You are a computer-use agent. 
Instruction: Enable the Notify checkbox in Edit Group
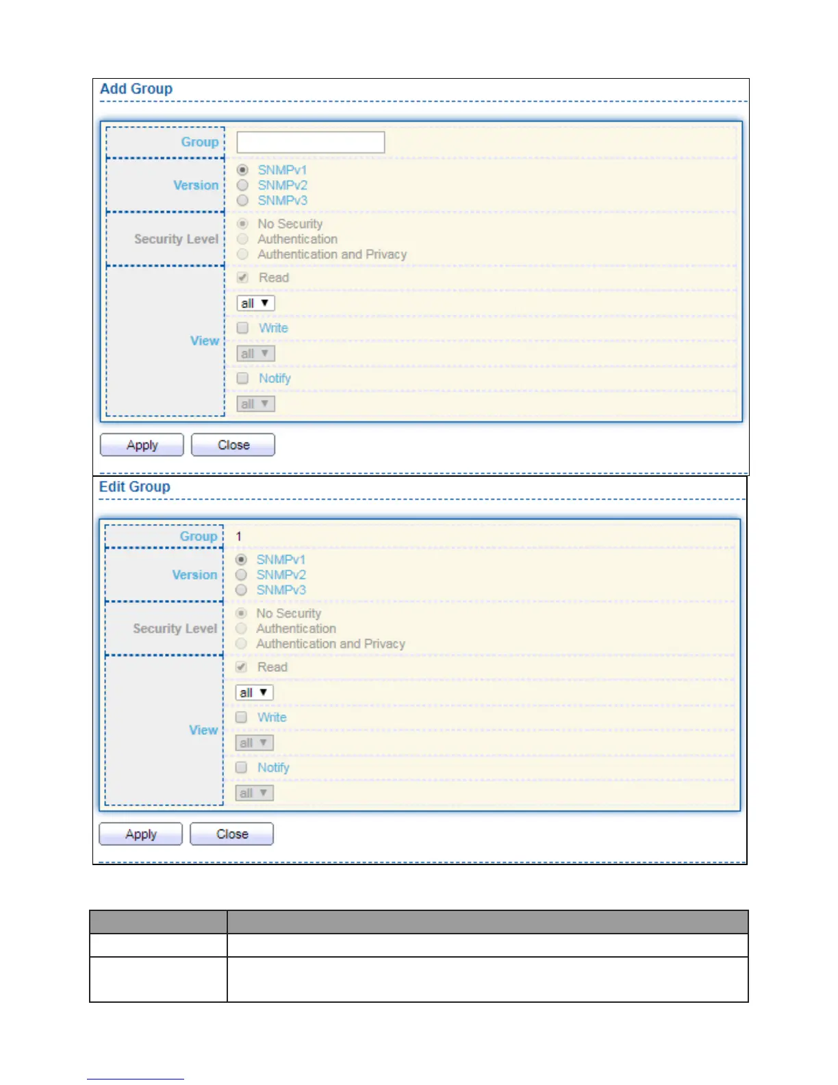(241, 768)
